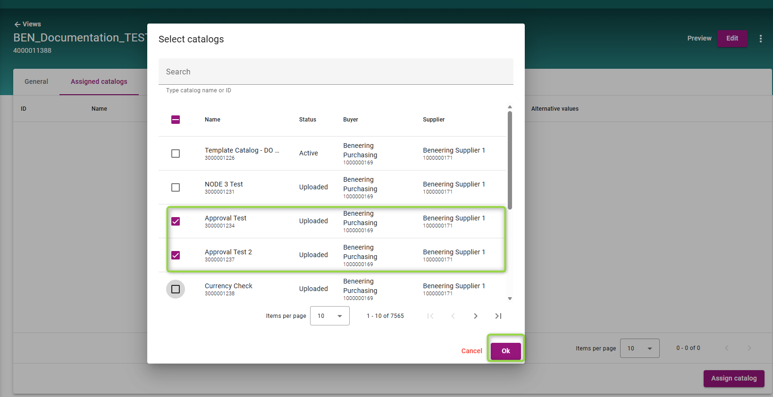This screenshot has height=397, width=773.
Task: Cancel the Select catalogs dialog
Action: pyautogui.click(x=471, y=351)
